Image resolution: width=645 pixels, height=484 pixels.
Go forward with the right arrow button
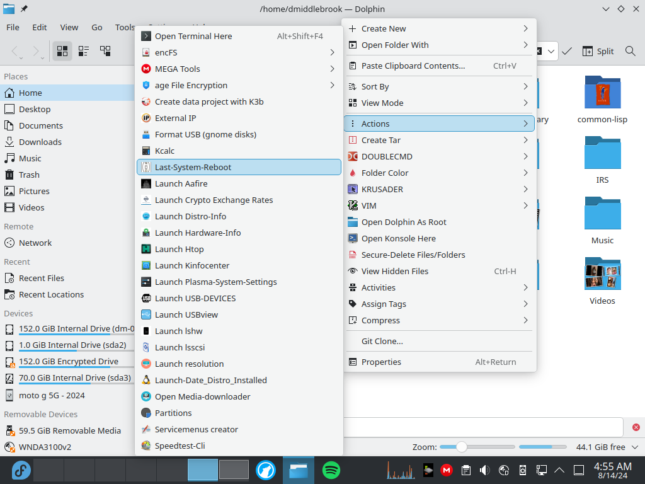pyautogui.click(x=36, y=51)
